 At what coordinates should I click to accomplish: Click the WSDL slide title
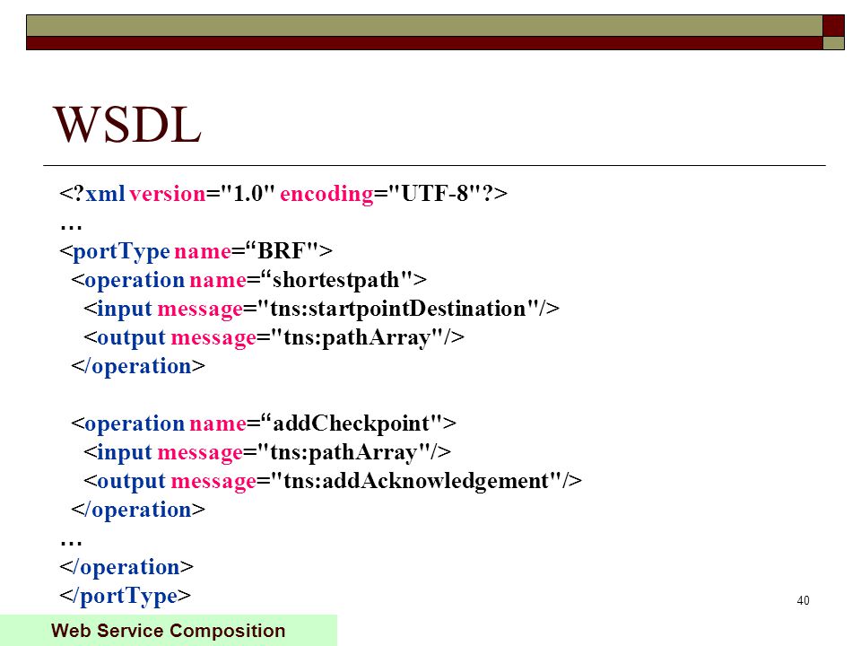pyautogui.click(x=127, y=125)
